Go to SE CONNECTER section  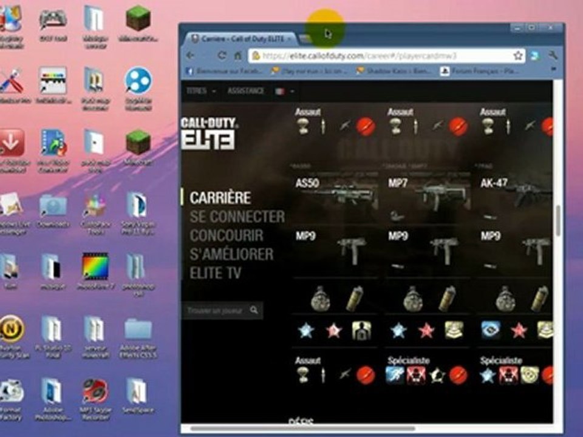[237, 217]
